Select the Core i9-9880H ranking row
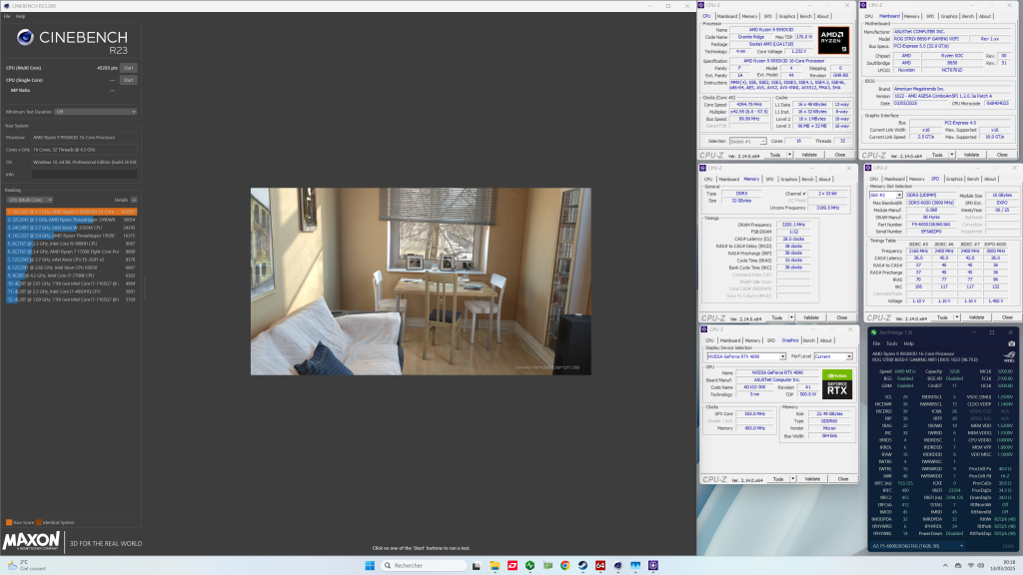1023x575 pixels. point(72,244)
